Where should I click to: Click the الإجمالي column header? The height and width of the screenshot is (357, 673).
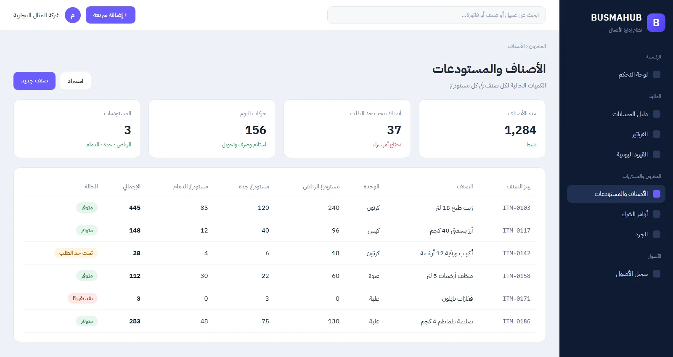click(x=132, y=187)
